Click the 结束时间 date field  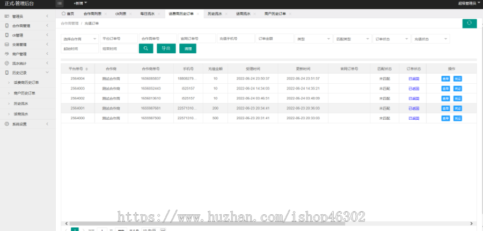[x=119, y=48]
